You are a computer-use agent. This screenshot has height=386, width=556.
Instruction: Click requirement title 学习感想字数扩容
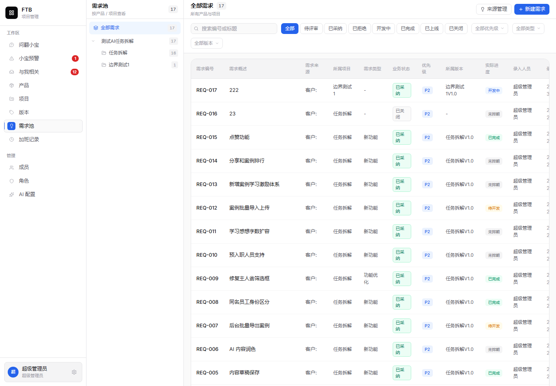[x=249, y=232]
